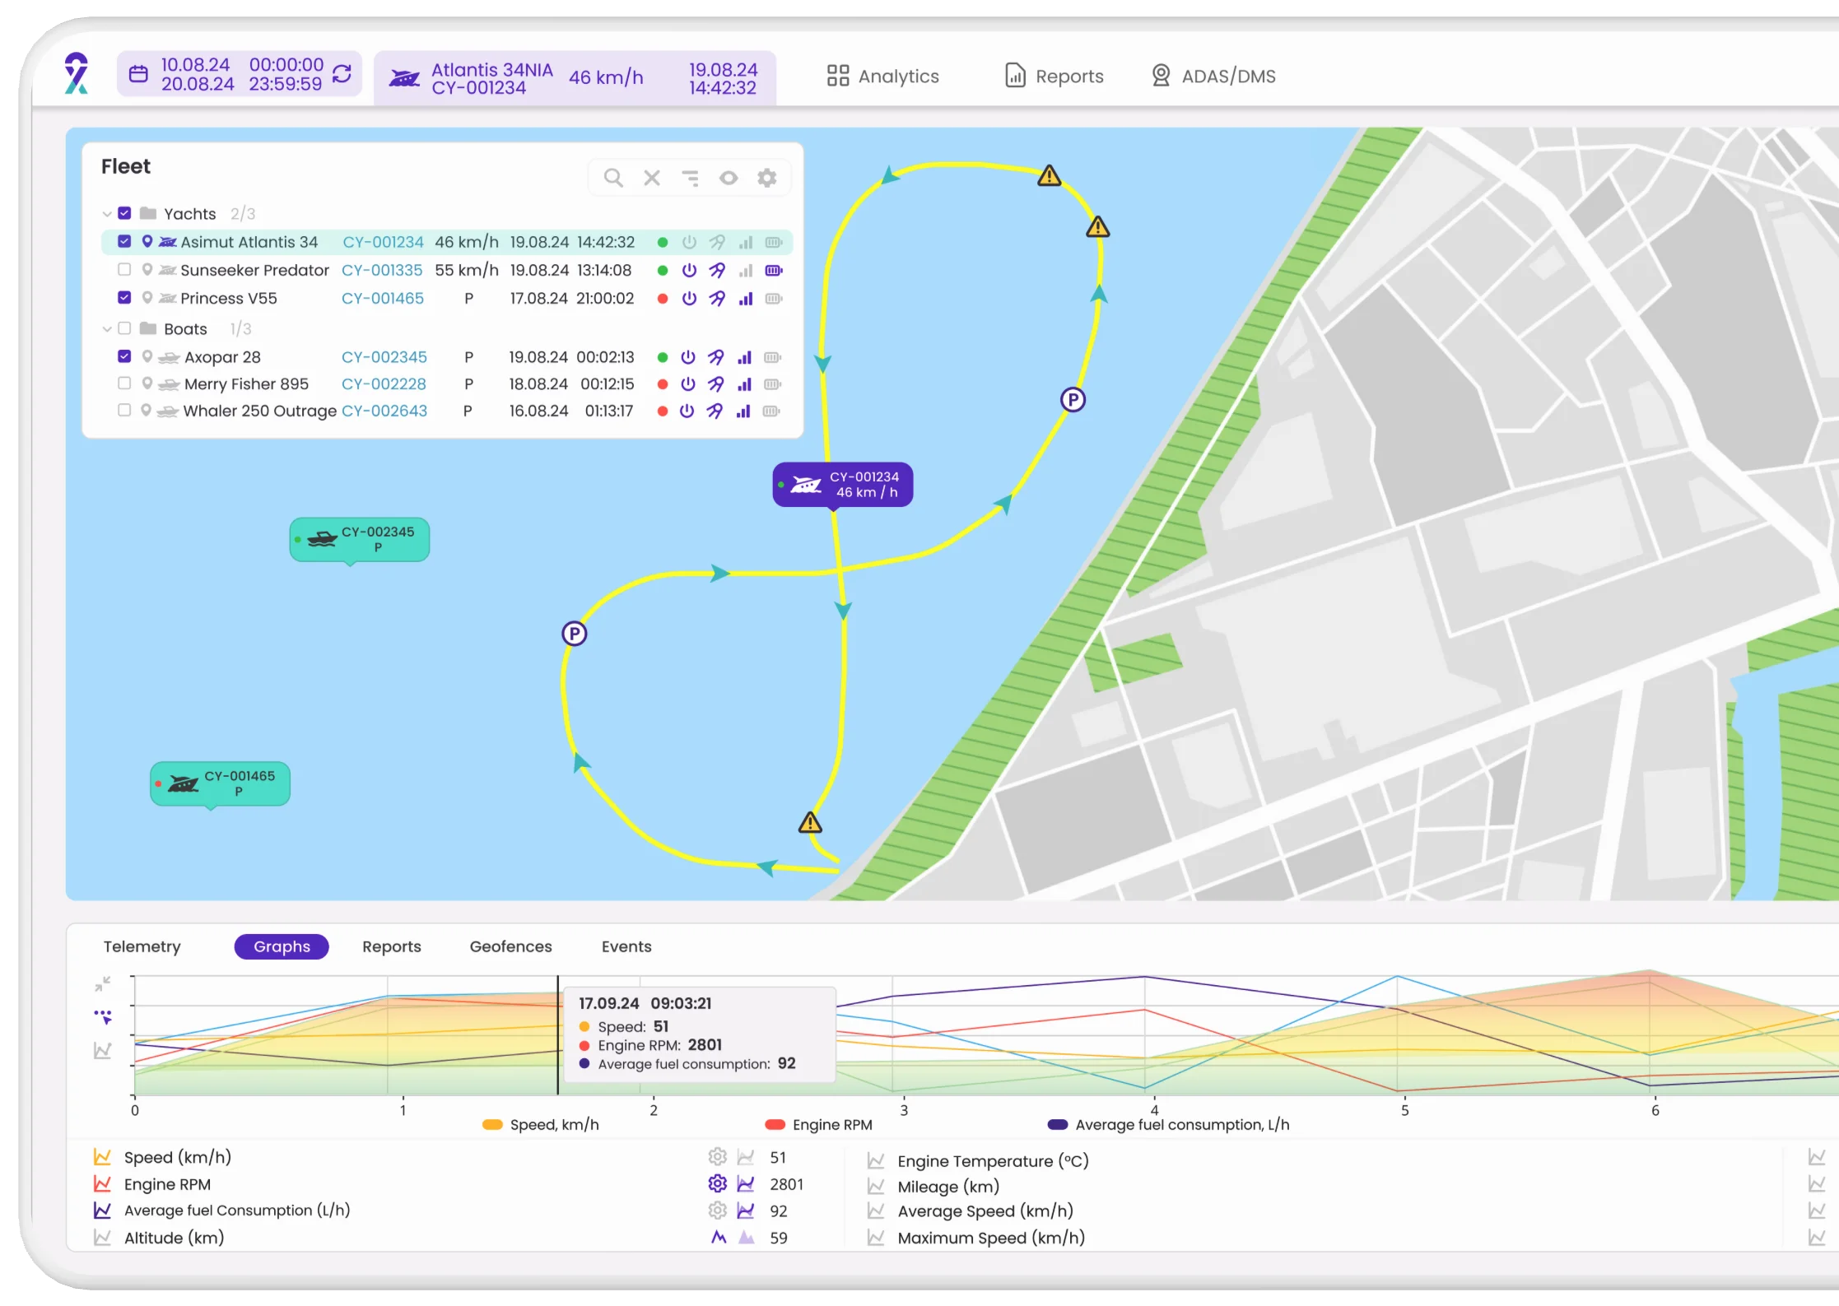Open ADAS/DMS in top navigation
The height and width of the screenshot is (1306, 1839).
(x=1213, y=76)
